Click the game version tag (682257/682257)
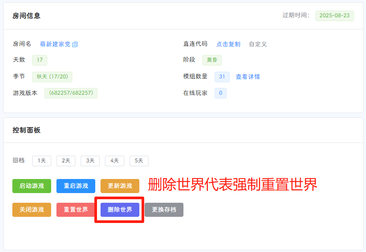Viewport: 366px width, 252px height. click(71, 93)
